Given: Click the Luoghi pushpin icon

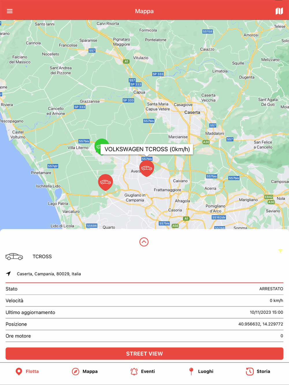Looking at the screenshot, I should point(191,371).
